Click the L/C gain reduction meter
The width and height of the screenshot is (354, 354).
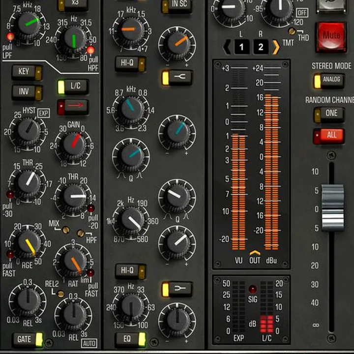266,307
